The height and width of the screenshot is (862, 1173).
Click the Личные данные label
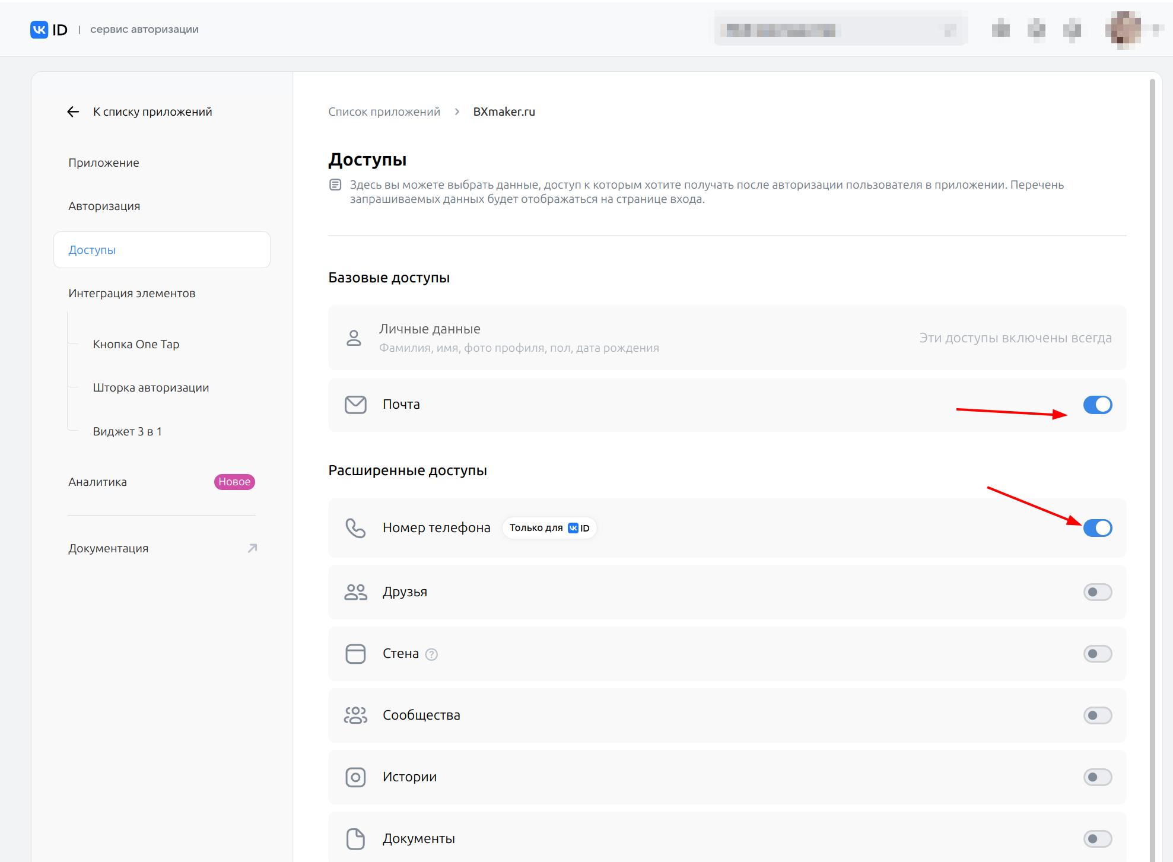tap(430, 329)
